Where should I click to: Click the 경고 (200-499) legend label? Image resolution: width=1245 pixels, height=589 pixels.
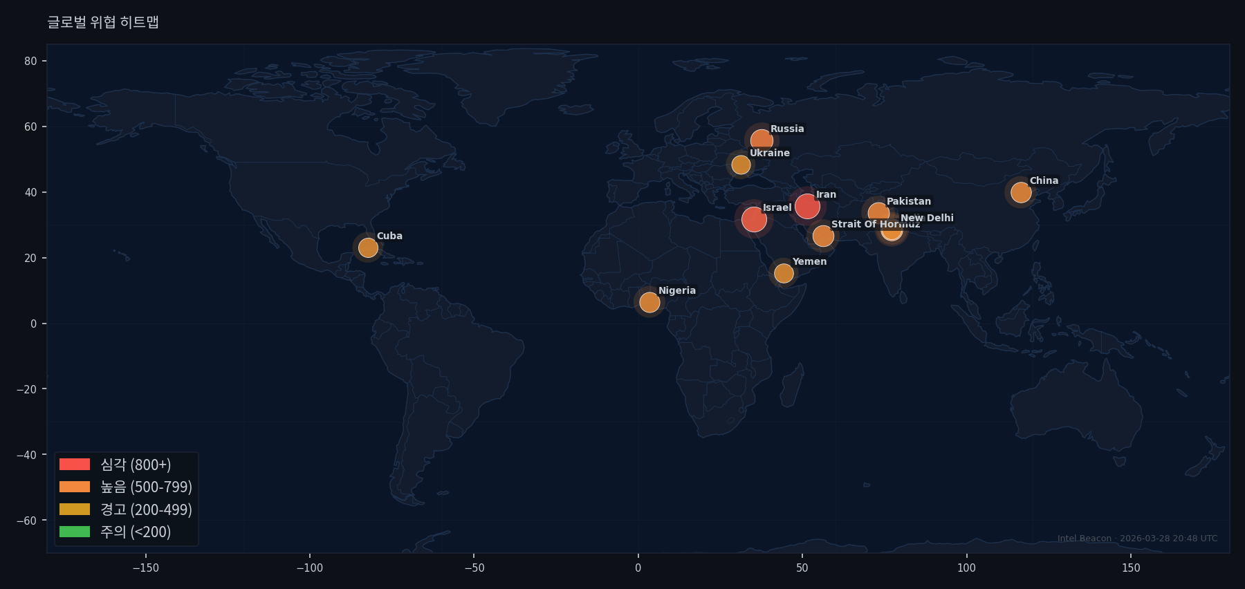click(x=146, y=509)
